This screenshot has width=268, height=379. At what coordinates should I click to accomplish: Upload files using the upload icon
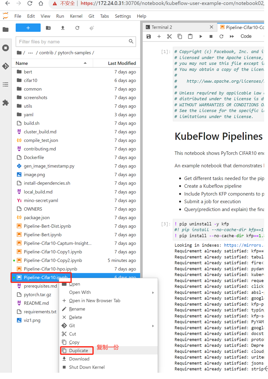63,28
